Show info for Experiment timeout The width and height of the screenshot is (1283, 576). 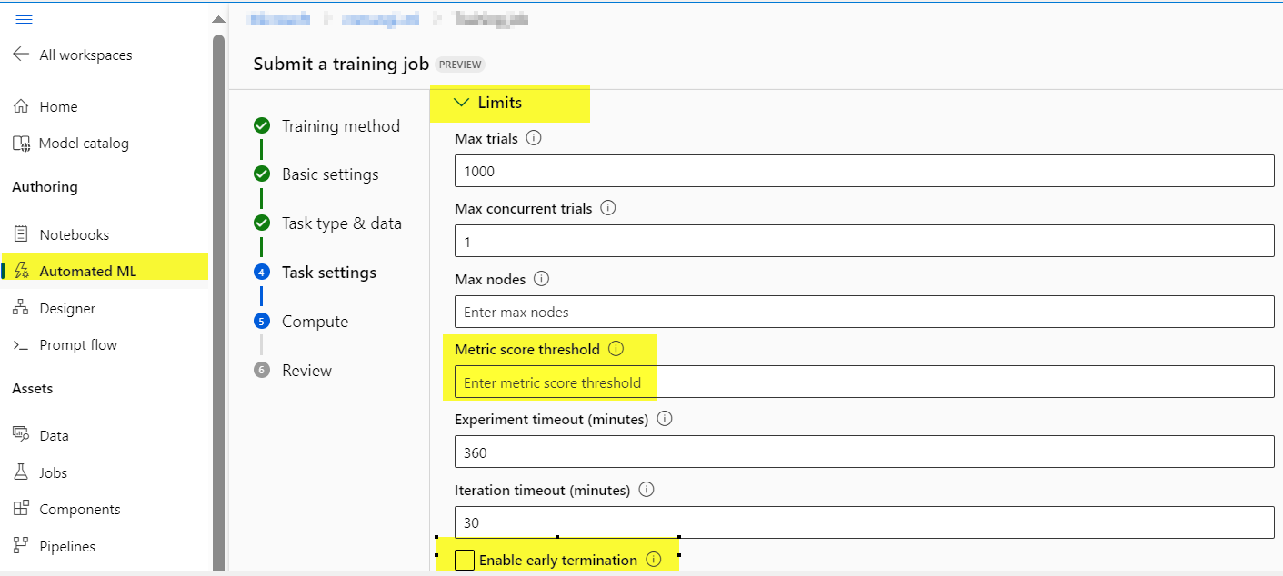click(664, 419)
